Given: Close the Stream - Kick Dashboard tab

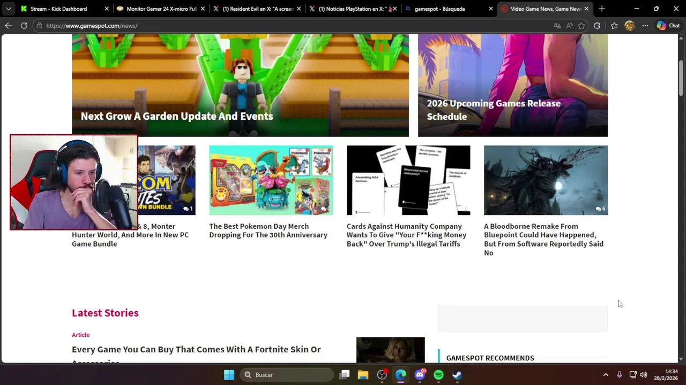Looking at the screenshot, I should (106, 9).
